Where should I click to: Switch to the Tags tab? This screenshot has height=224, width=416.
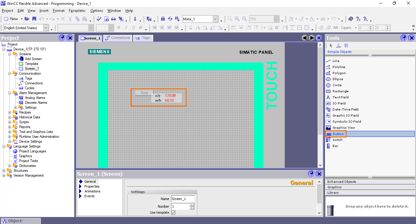143,38
